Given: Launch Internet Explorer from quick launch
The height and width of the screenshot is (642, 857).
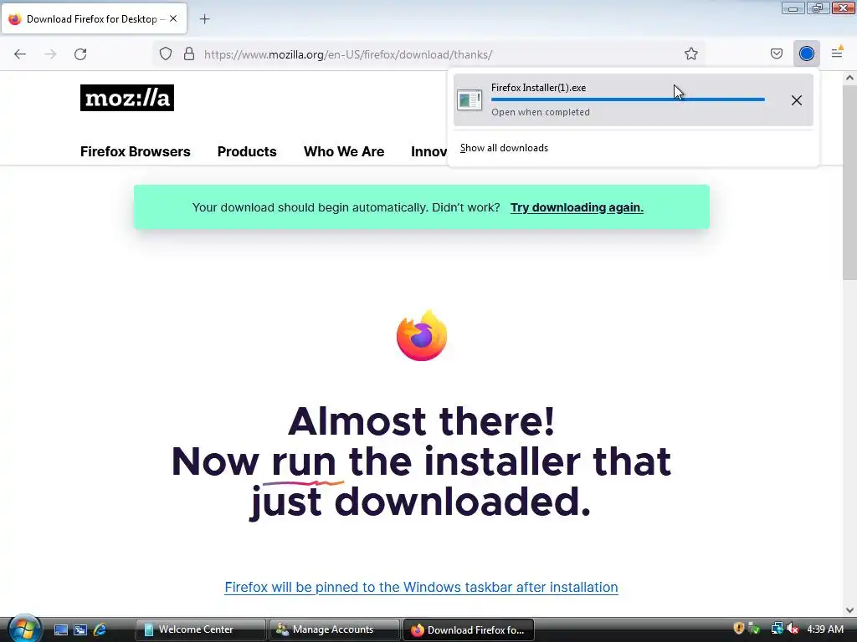Looking at the screenshot, I should pos(100,629).
